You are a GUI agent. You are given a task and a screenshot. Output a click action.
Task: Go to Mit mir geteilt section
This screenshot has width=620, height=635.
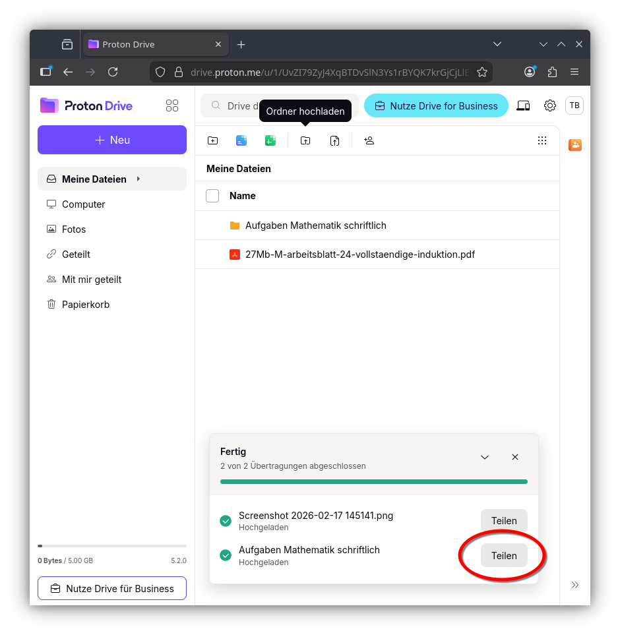point(92,280)
